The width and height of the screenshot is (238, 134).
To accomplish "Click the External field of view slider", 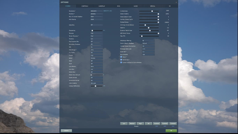I will click(149, 30).
